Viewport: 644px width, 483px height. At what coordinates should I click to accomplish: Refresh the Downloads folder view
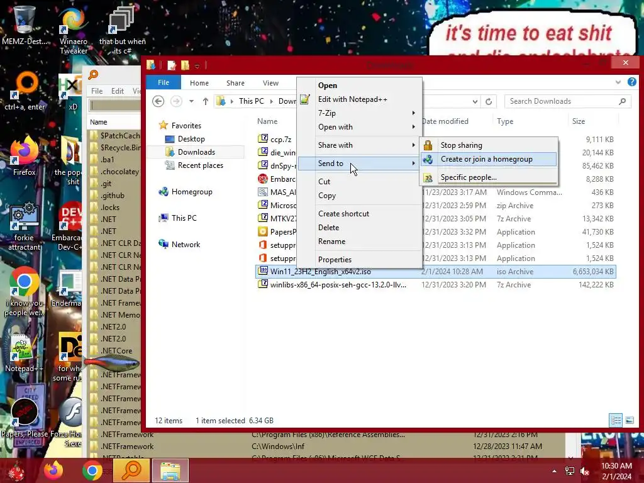tap(488, 101)
